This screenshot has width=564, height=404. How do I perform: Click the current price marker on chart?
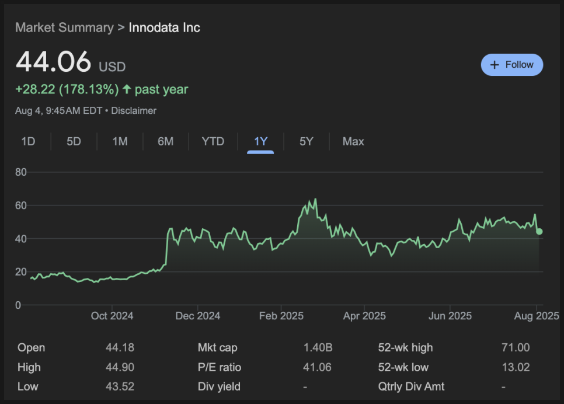click(x=539, y=232)
